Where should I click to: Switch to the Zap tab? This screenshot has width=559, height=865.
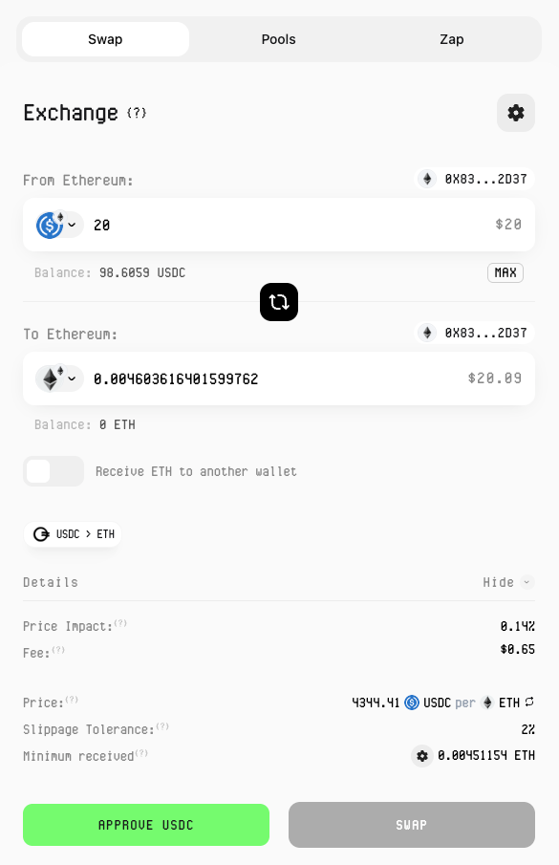click(x=451, y=39)
